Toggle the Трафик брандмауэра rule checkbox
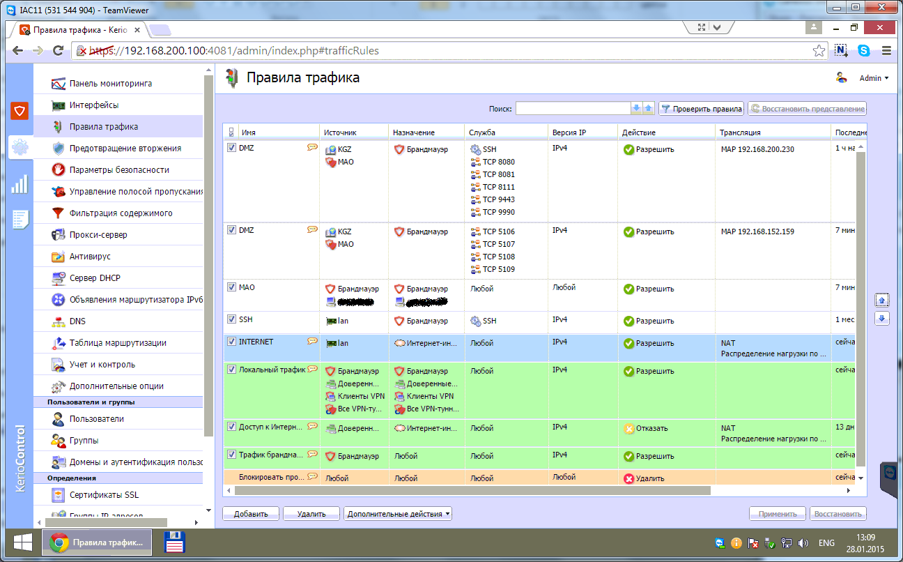This screenshot has height=562, width=903. pyautogui.click(x=232, y=455)
